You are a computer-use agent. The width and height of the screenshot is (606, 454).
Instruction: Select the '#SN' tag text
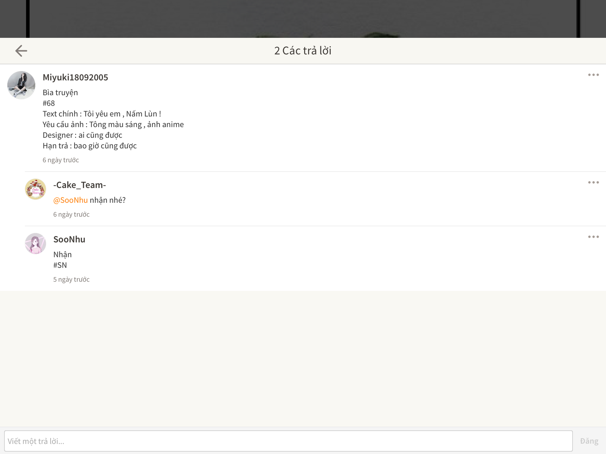(x=60, y=265)
